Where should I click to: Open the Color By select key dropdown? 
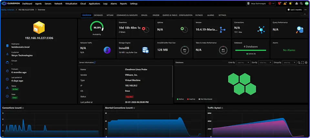click(x=243, y=62)
